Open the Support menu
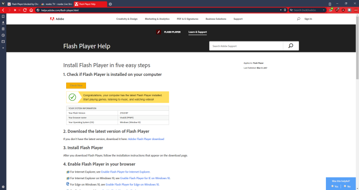This screenshot has height=190, width=359. tap(238, 19)
